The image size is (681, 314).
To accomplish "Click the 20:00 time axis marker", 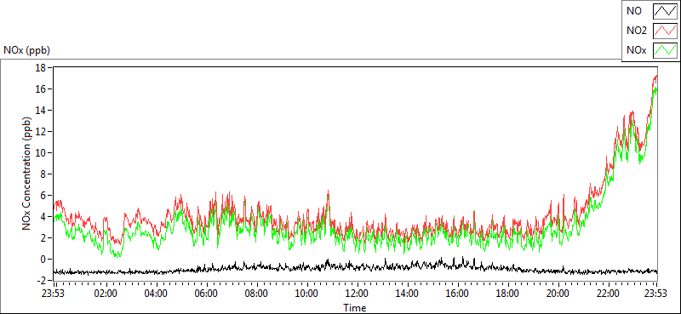I will (558, 294).
